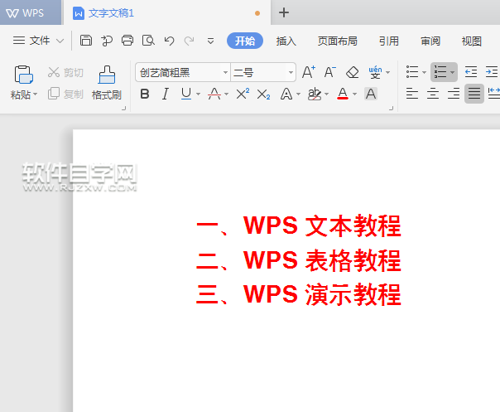
Task: Switch to the 审阅 ribbon tab
Action: pos(430,41)
